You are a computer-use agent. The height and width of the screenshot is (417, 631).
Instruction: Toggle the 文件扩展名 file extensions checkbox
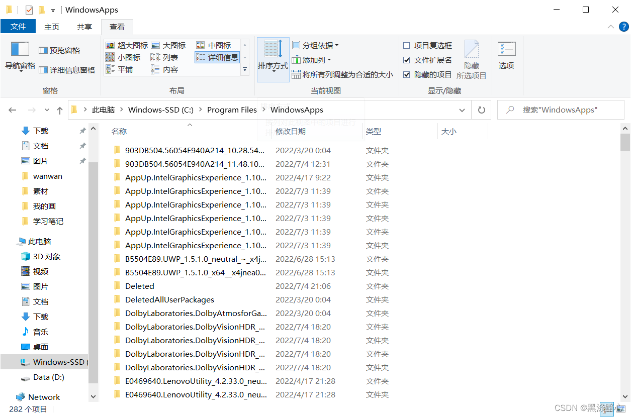(x=427, y=60)
